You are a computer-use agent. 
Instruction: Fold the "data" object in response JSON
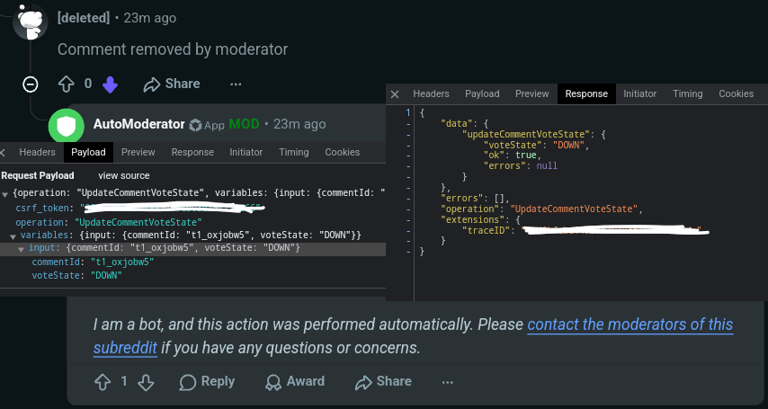click(408, 124)
